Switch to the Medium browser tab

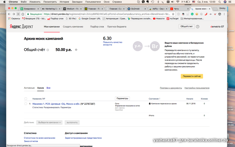coord(72,9)
